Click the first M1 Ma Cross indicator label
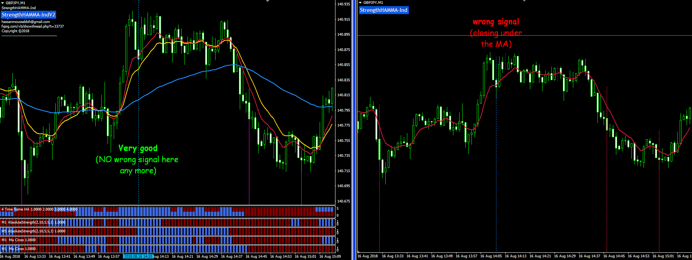 (x=19, y=240)
